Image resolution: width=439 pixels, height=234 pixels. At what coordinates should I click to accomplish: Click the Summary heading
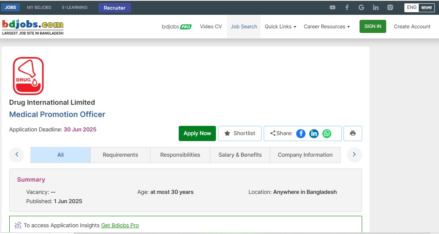31,180
